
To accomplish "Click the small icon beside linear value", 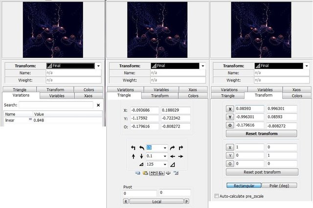I will 30,119.
